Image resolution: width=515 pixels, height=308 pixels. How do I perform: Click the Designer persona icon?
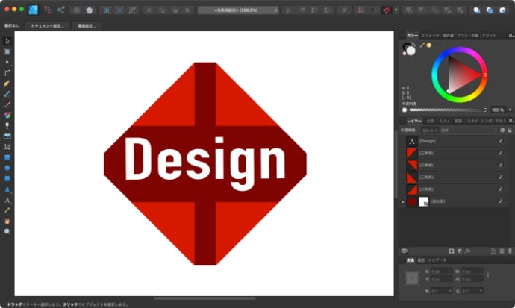(x=33, y=10)
